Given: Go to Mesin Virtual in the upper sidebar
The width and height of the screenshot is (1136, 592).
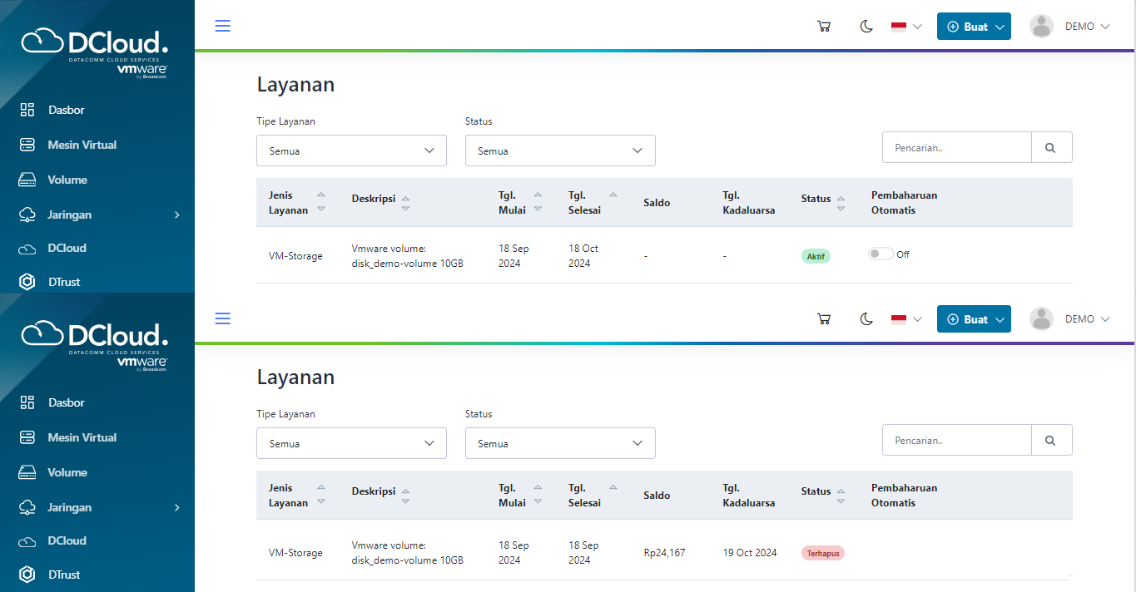Looking at the screenshot, I should point(82,145).
